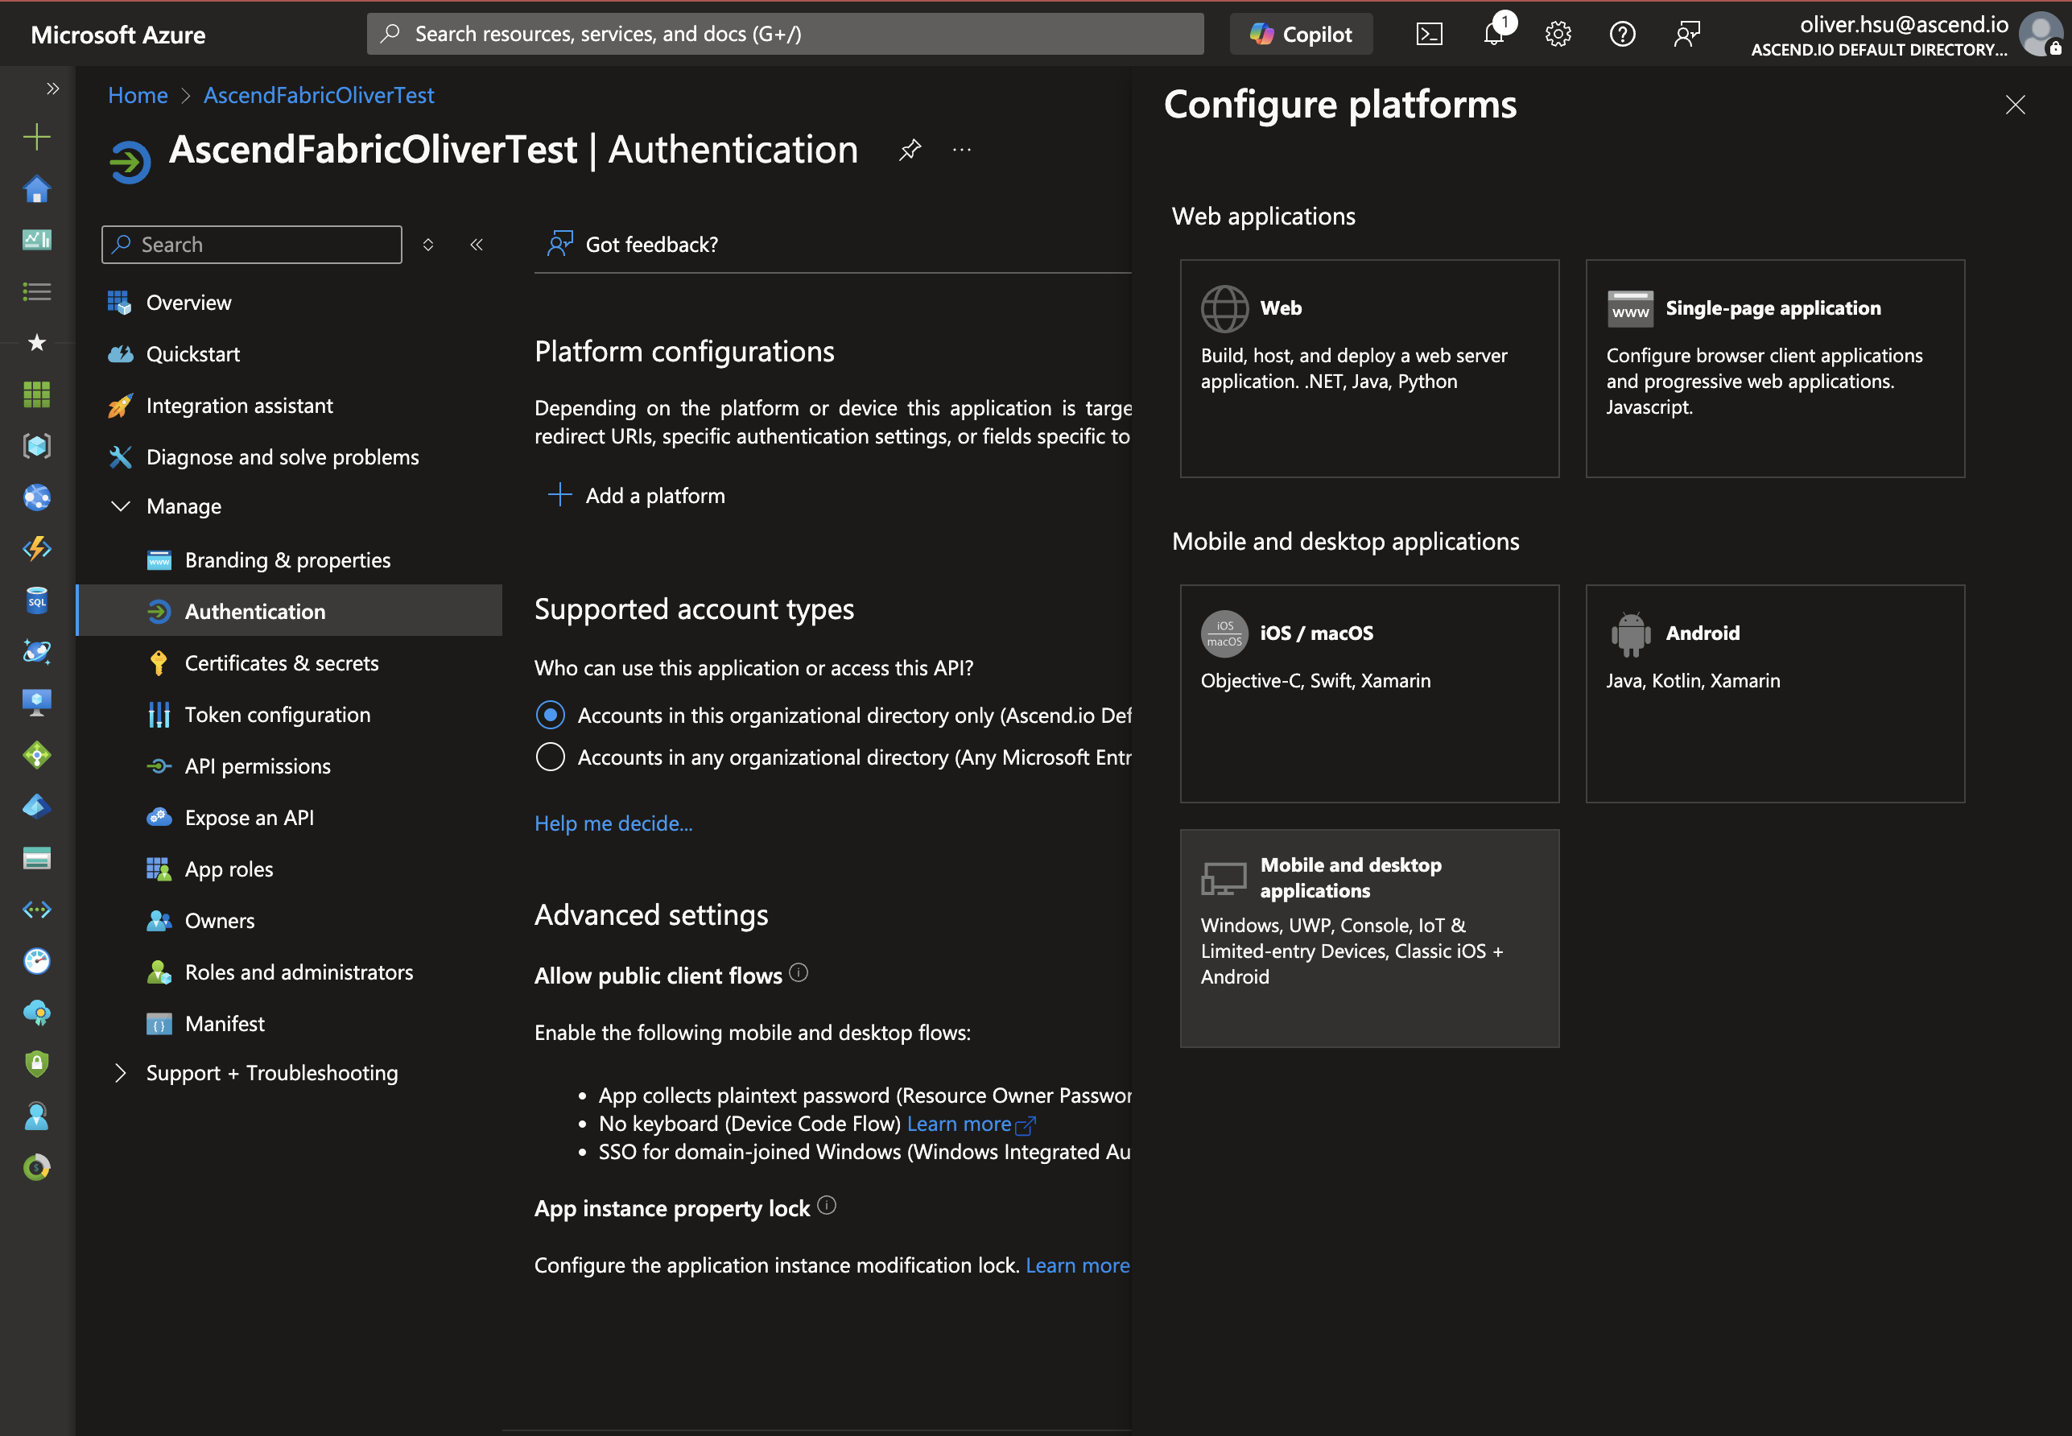
Task: Open Cost Management dollar icon
Action: (36, 1168)
